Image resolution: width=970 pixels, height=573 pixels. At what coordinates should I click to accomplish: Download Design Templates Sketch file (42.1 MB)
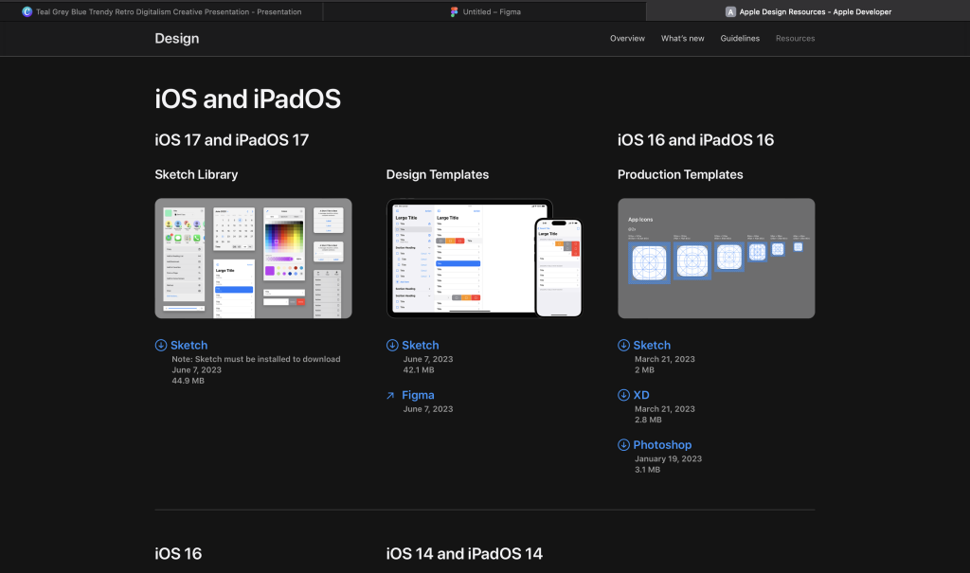pyautogui.click(x=420, y=346)
